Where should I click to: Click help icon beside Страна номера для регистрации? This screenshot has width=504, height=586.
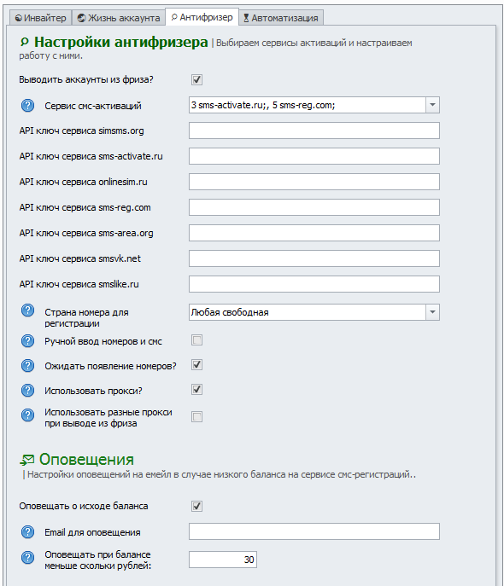coord(27,310)
